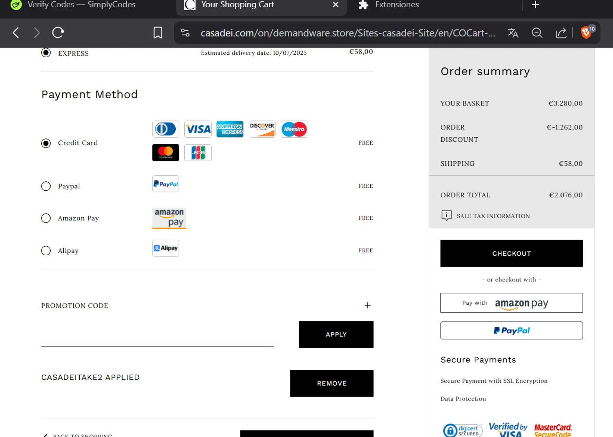This screenshot has height=437, width=613.
Task: Close the Your Shopping Cart tab
Action: [x=336, y=5]
